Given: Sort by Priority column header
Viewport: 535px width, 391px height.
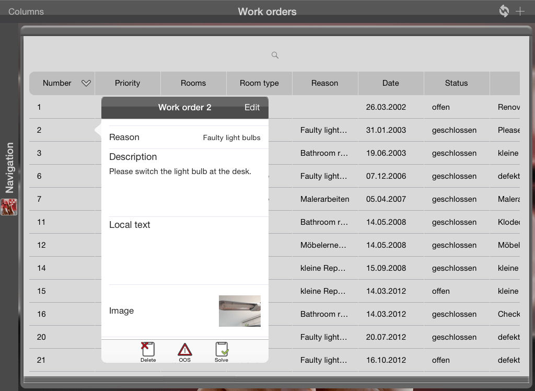Looking at the screenshot, I should 127,83.
